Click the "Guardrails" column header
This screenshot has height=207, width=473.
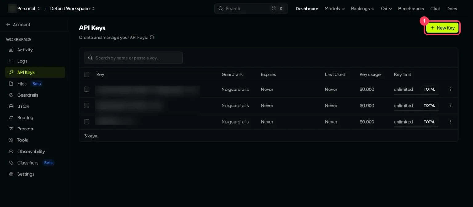pos(232,74)
